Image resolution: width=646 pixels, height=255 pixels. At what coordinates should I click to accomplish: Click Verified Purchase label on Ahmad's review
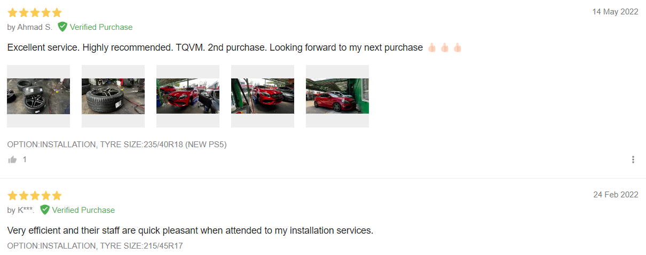point(101,27)
